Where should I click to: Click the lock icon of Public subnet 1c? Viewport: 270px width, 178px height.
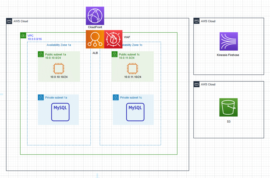[115, 54]
